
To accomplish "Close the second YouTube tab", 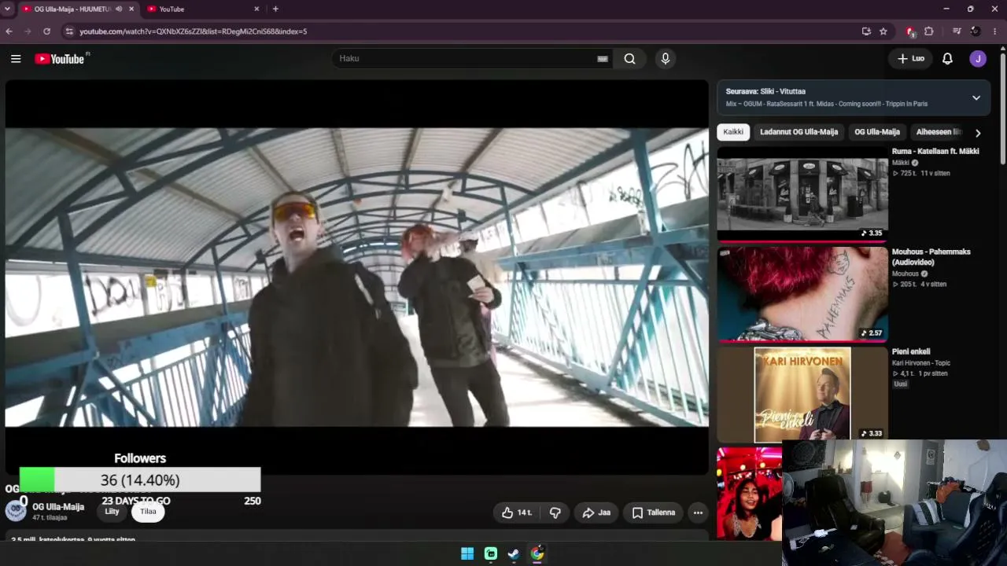I will coord(256,9).
